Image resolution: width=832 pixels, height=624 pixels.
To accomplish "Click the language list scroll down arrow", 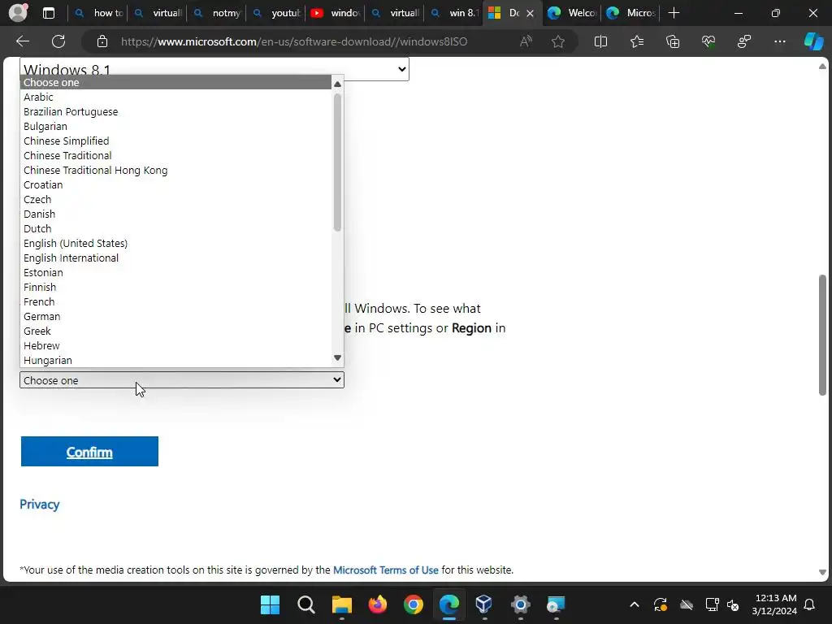I will (x=337, y=358).
